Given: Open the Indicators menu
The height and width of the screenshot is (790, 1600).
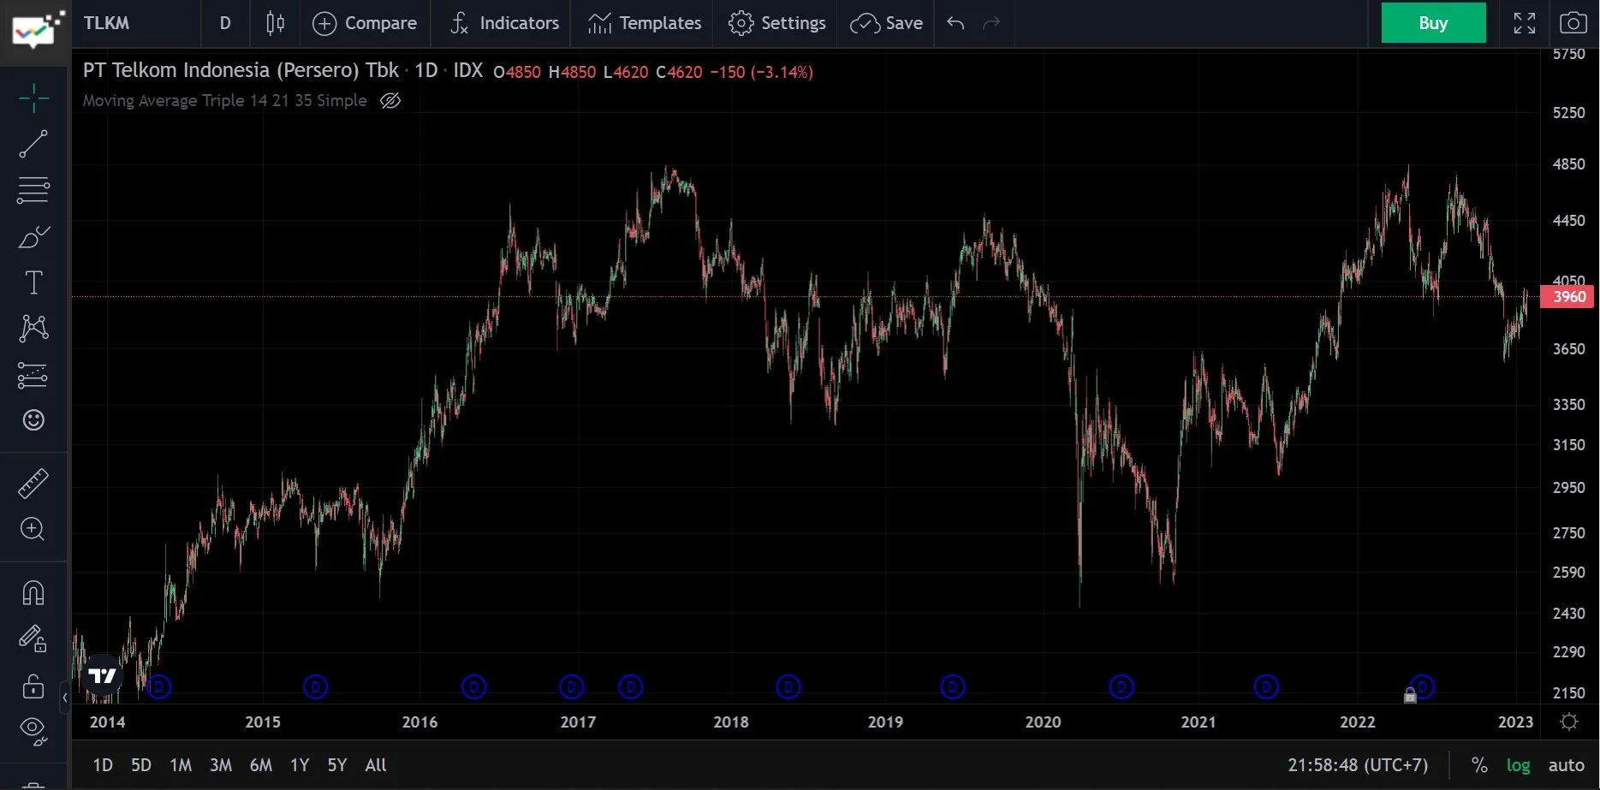Looking at the screenshot, I should pyautogui.click(x=504, y=23).
